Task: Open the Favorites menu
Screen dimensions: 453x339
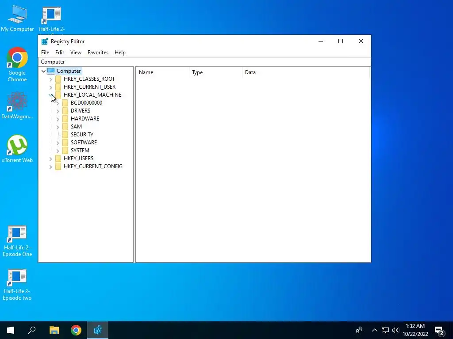Action: (x=98, y=53)
